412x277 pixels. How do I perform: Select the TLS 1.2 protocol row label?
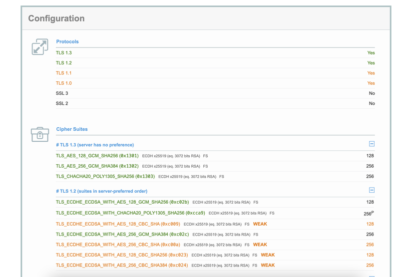pyautogui.click(x=63, y=63)
